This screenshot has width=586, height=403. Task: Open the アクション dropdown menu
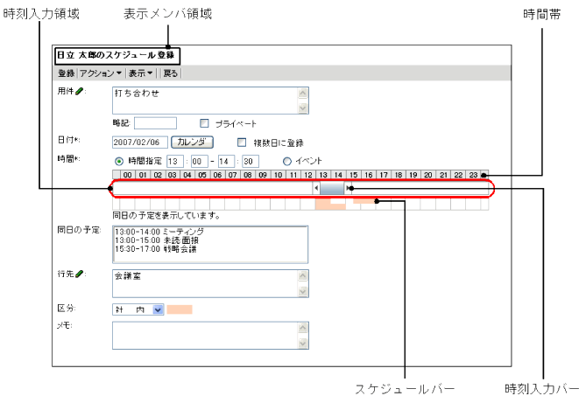tap(101, 73)
